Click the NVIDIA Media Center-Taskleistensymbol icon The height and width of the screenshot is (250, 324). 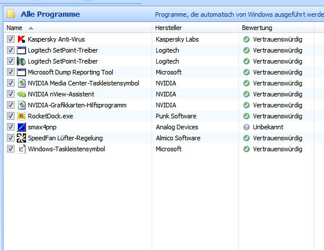pyautogui.click(x=21, y=83)
